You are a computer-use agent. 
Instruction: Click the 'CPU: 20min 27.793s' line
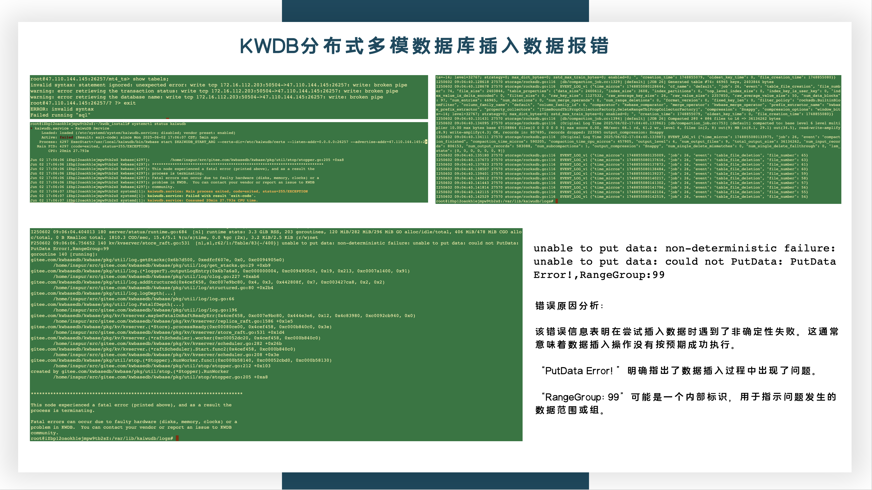tap(68, 151)
